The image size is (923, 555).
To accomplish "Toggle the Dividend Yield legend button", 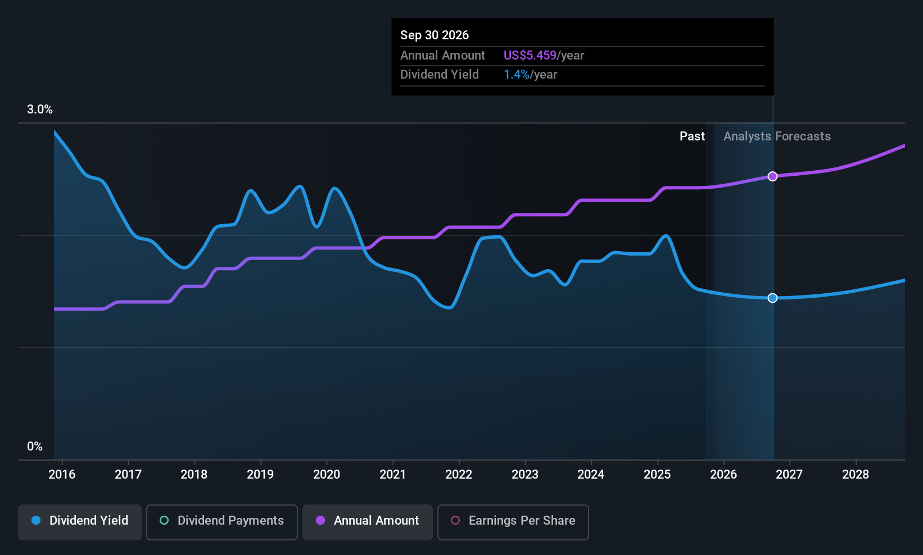I will coord(80,521).
